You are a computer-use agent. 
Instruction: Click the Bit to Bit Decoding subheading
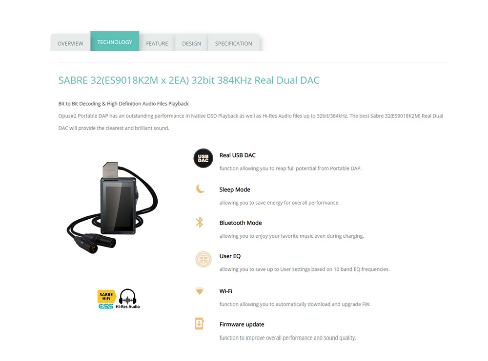pos(123,104)
